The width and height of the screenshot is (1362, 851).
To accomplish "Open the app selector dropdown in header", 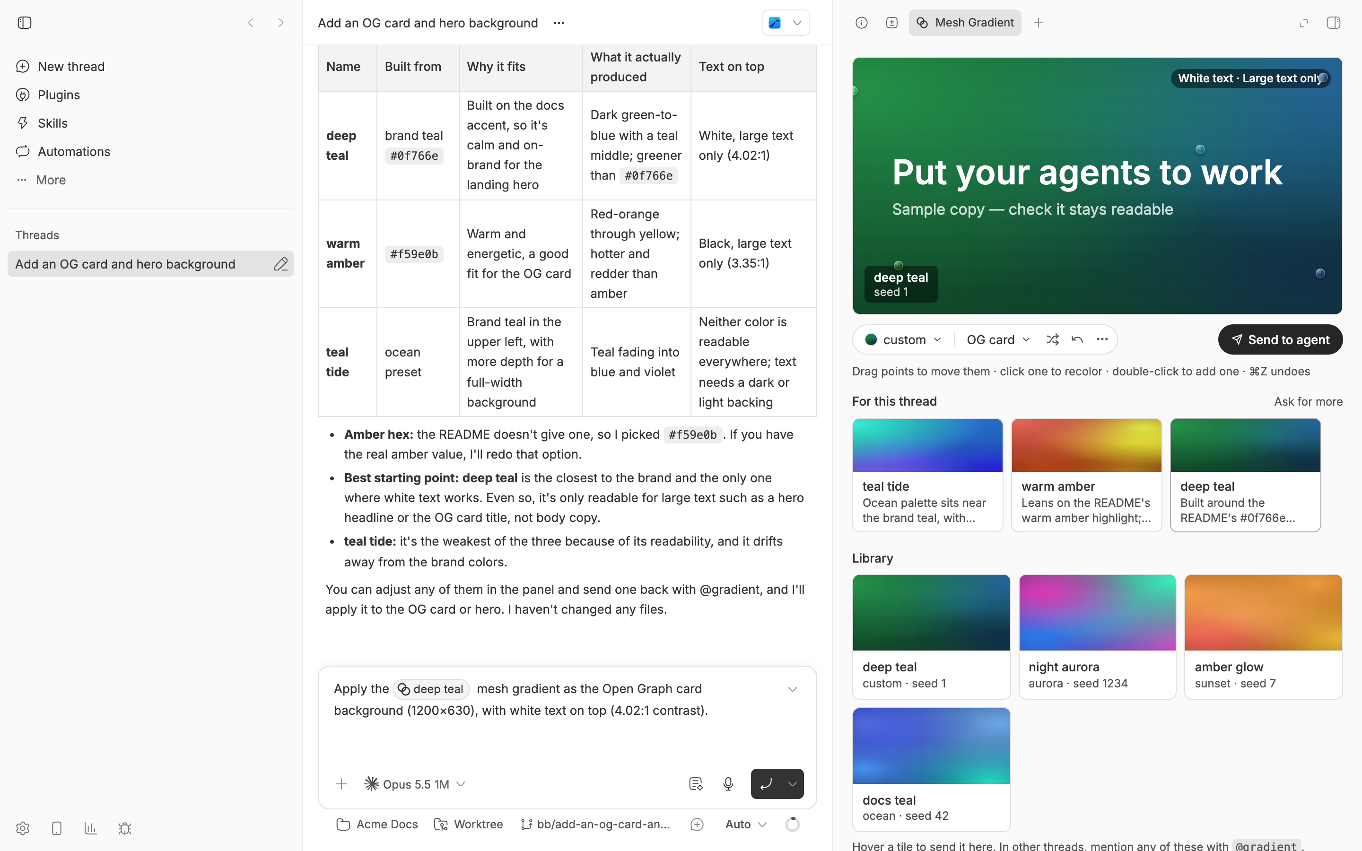I will [786, 23].
